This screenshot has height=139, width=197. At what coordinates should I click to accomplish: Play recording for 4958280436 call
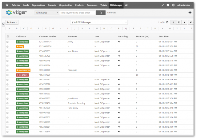(x=119, y=103)
